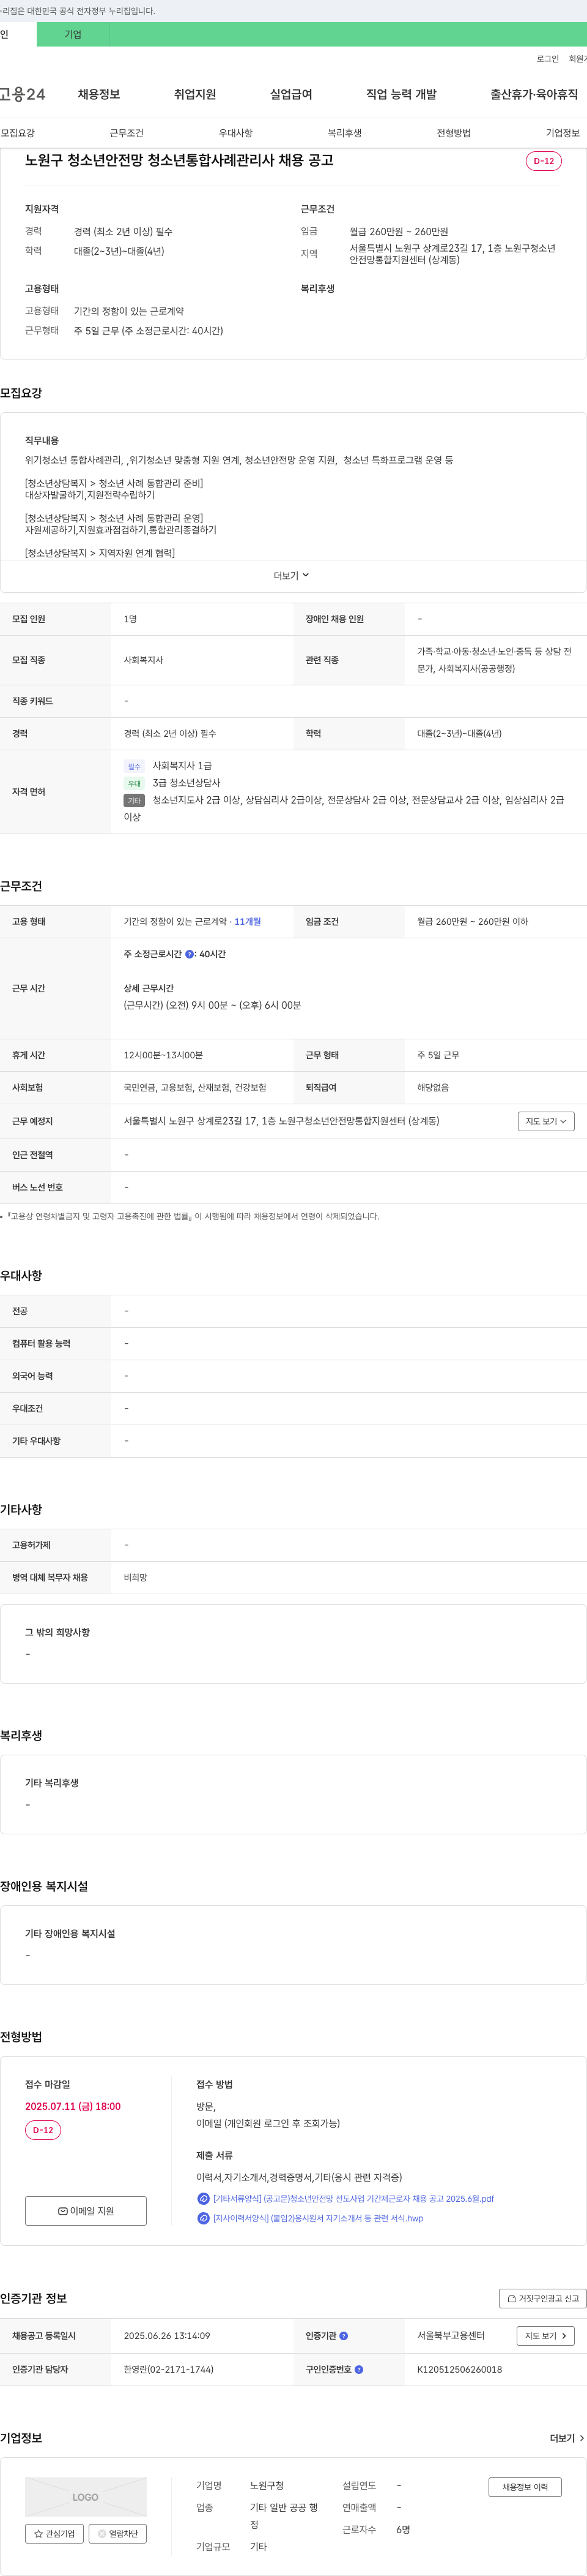Click the 구인인증번호 help icon
This screenshot has height=2576, width=587.
[358, 2369]
